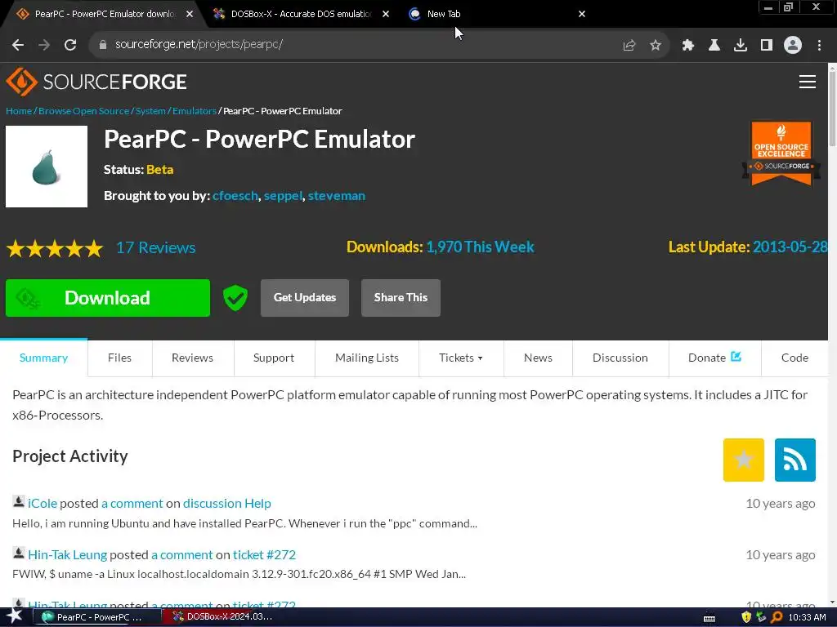This screenshot has height=627, width=837.
Task: Open the Extensions puzzle icon
Action: point(687,46)
